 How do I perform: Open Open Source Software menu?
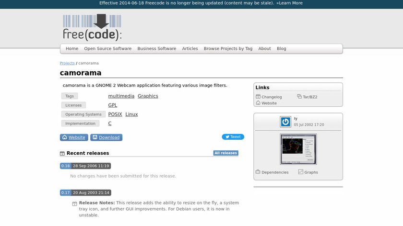click(107, 48)
